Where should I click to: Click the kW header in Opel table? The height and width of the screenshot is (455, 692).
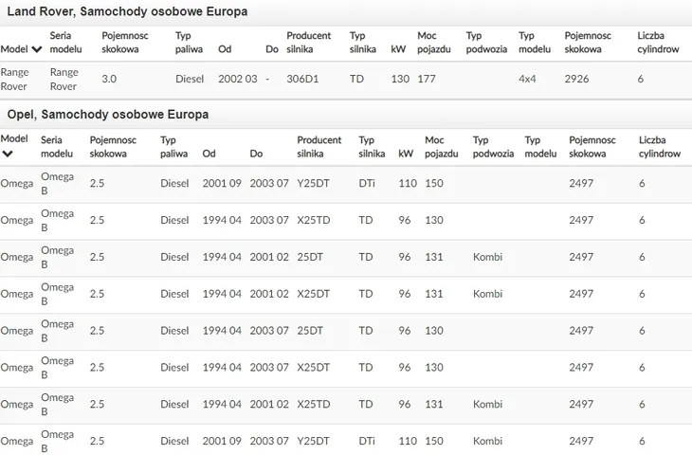click(x=406, y=154)
